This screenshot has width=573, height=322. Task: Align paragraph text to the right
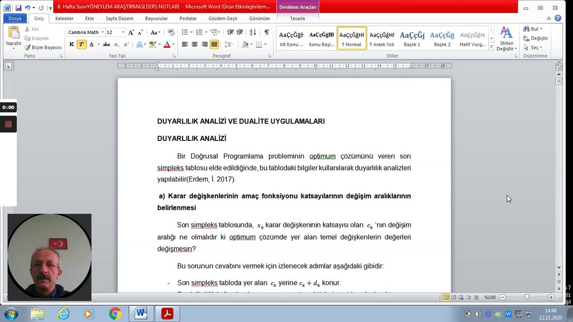coord(204,44)
